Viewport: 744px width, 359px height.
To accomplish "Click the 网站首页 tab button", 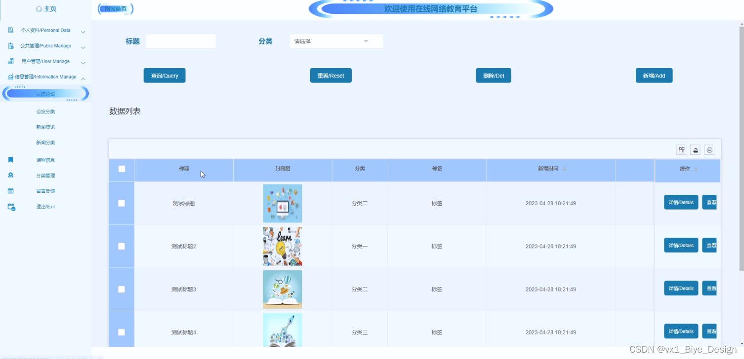I will [116, 9].
